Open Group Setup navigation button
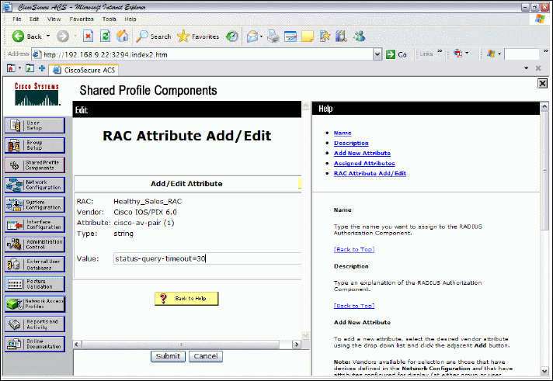553x381 pixels. pos(35,145)
